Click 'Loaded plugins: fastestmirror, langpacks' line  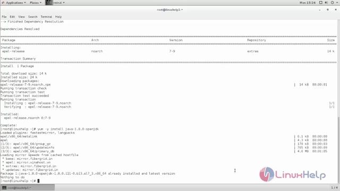(x=38, y=133)
